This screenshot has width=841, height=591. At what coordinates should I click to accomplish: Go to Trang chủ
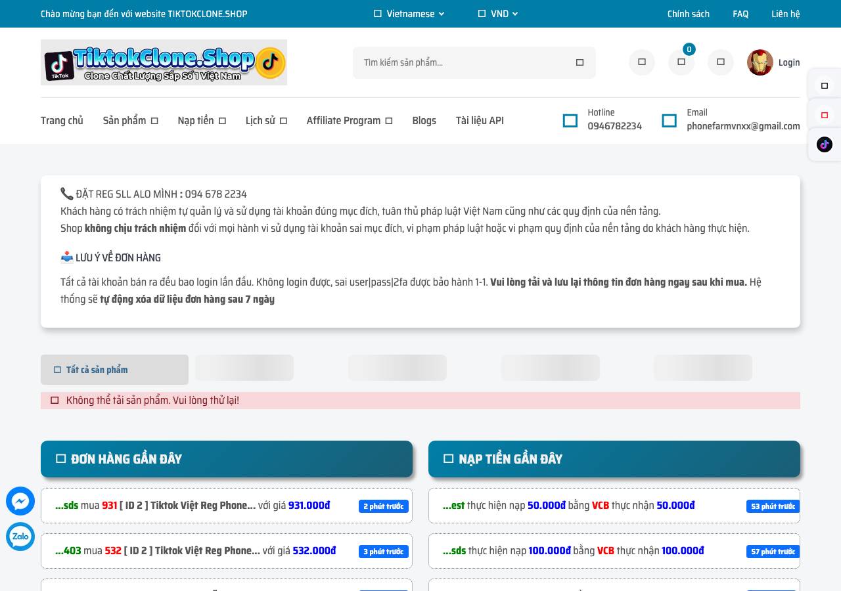[62, 121]
